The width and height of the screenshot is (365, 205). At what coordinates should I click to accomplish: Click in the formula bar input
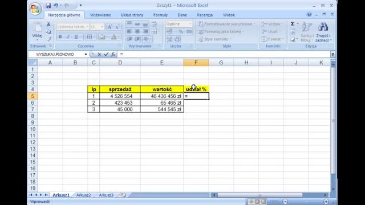click(x=224, y=55)
